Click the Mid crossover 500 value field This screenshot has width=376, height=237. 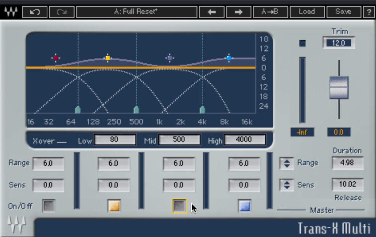click(179, 139)
